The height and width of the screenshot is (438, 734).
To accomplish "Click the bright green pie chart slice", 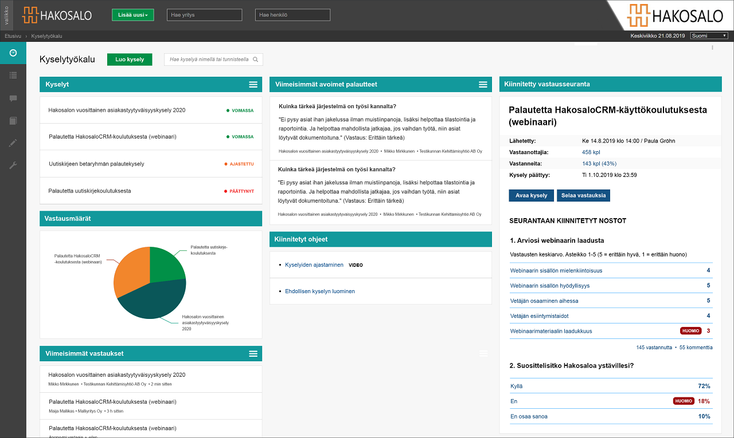I will [167, 265].
